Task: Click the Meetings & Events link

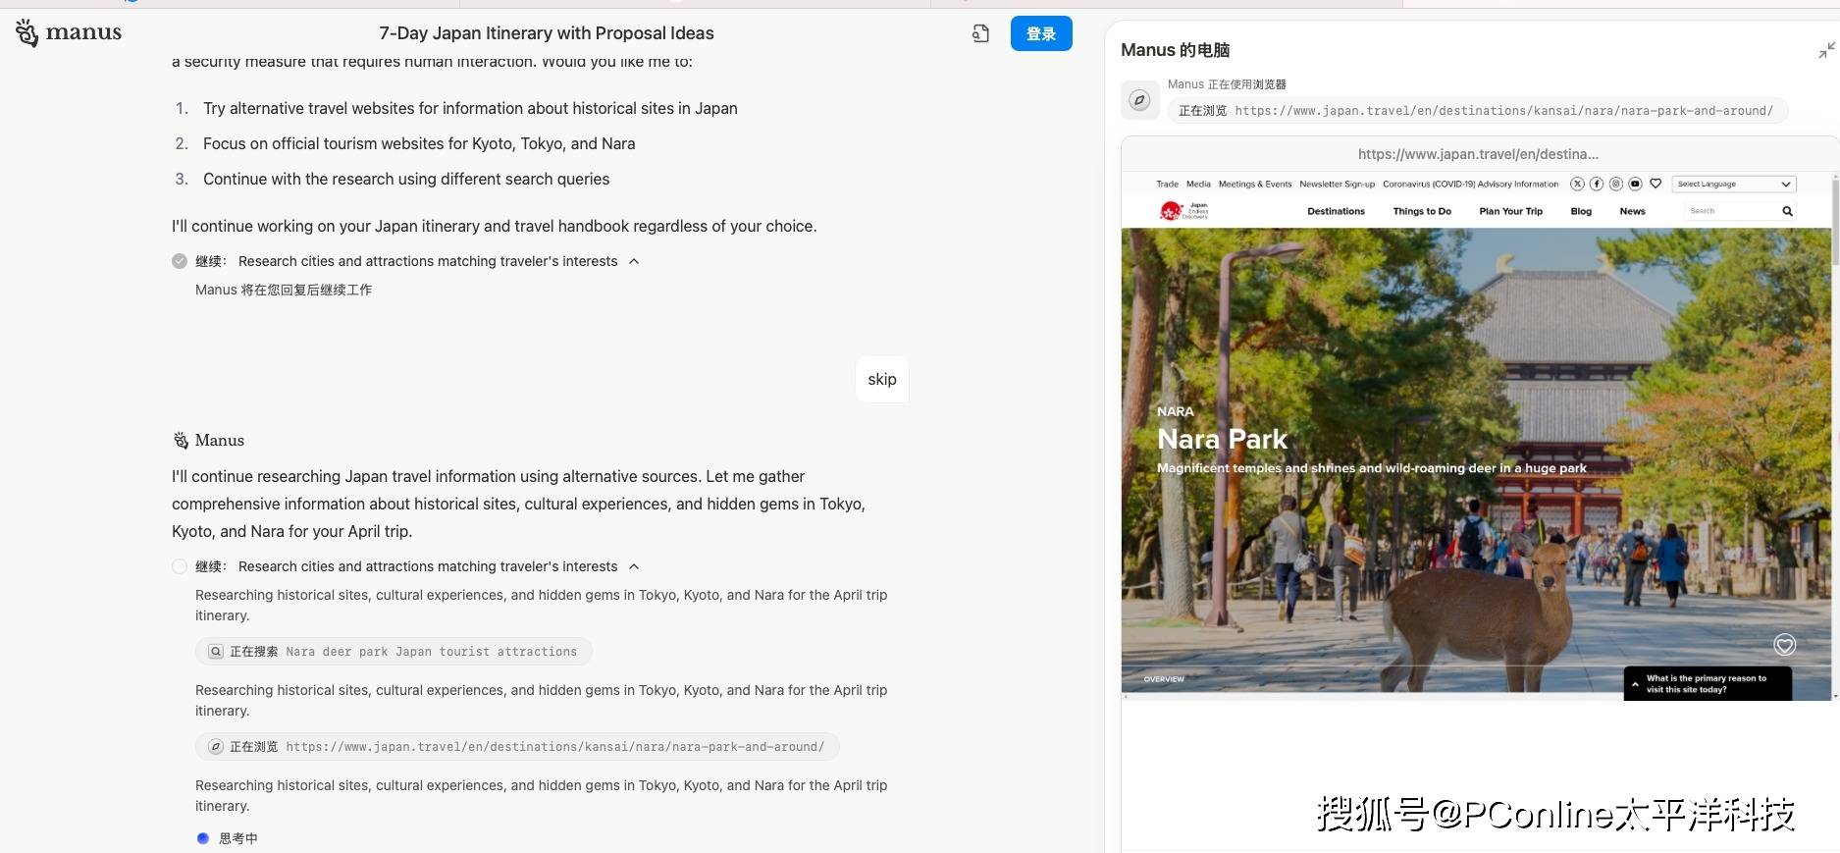Action: pos(1255,184)
